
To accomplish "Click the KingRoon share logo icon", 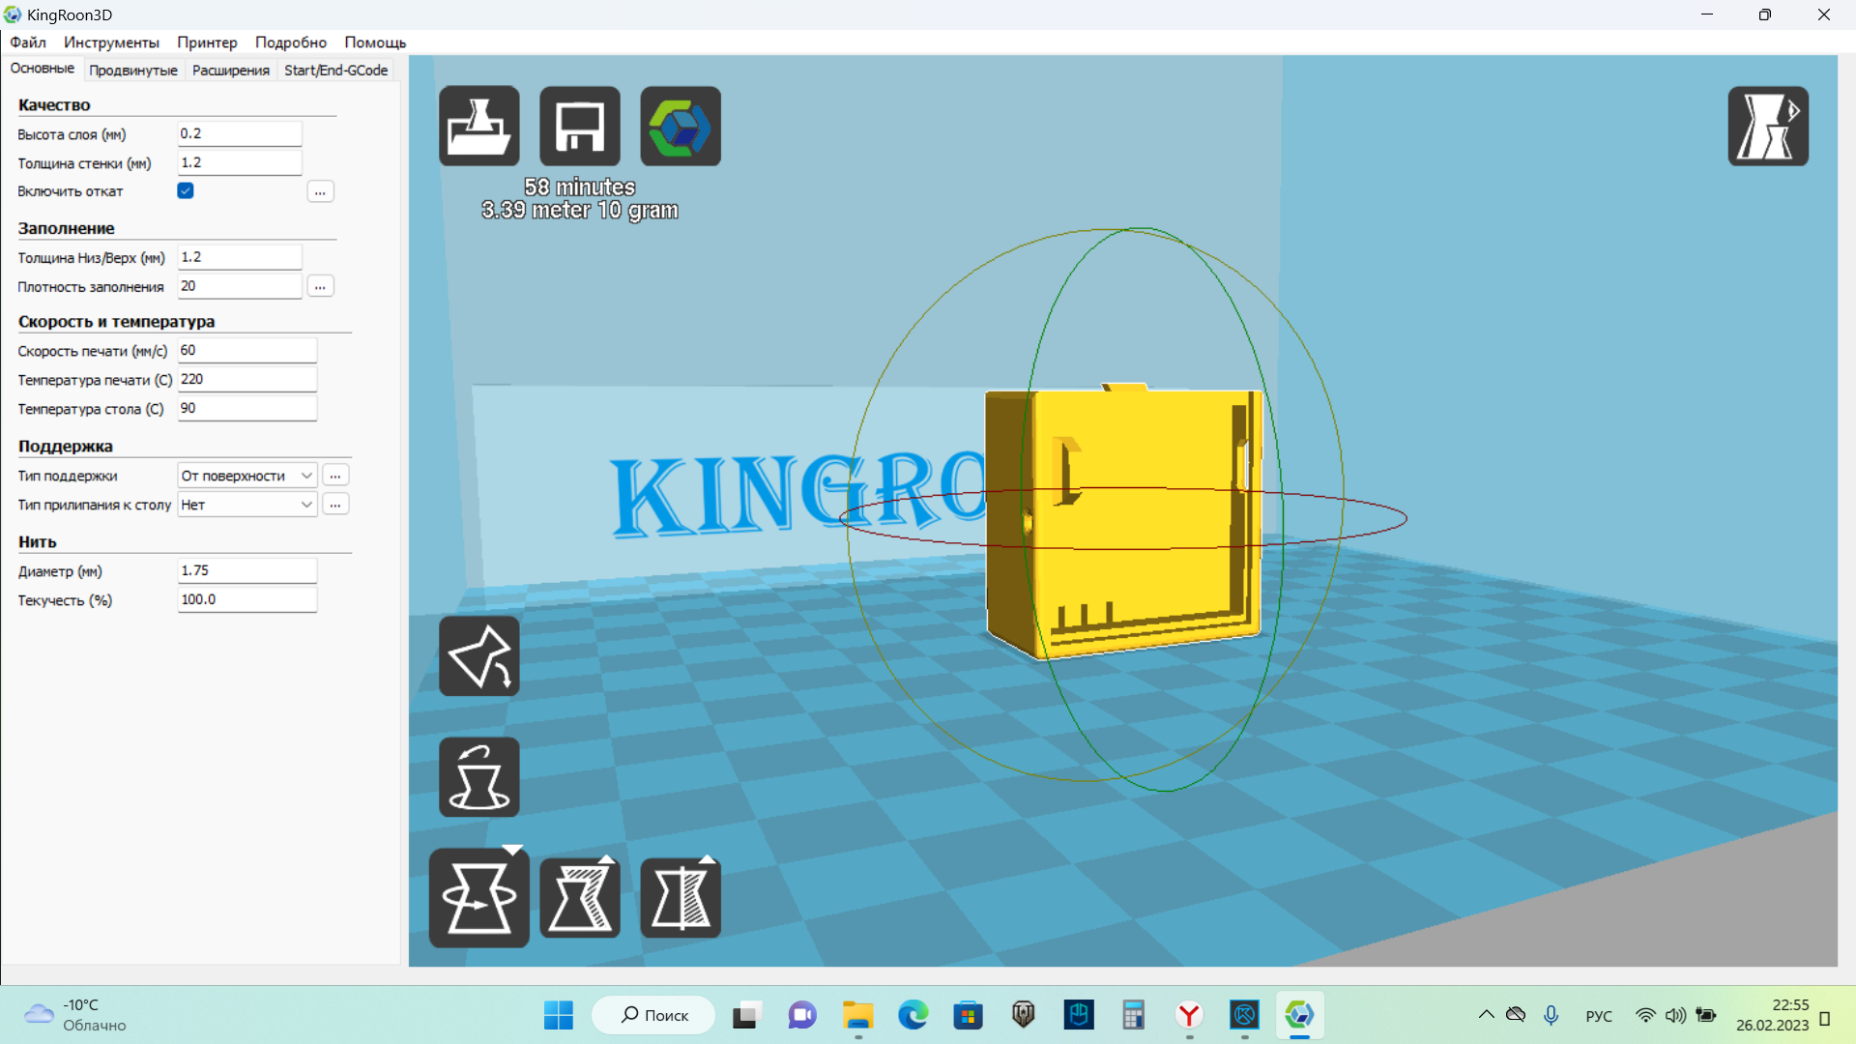I will tap(681, 126).
